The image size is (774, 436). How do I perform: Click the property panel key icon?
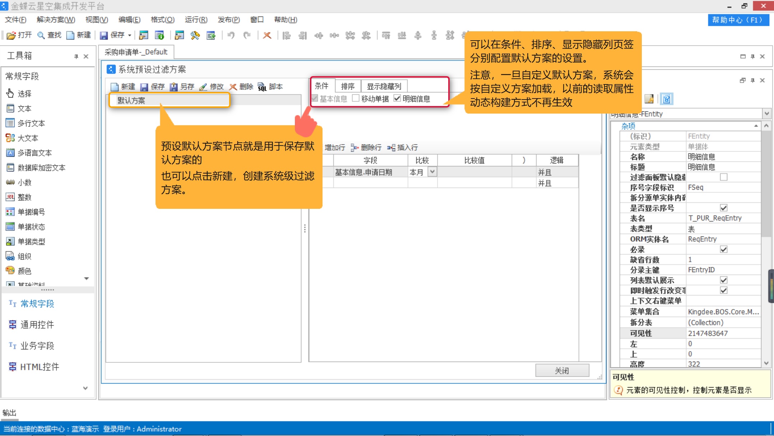pos(649,99)
